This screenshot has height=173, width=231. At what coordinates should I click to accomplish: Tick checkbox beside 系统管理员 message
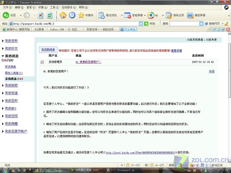point(42,62)
